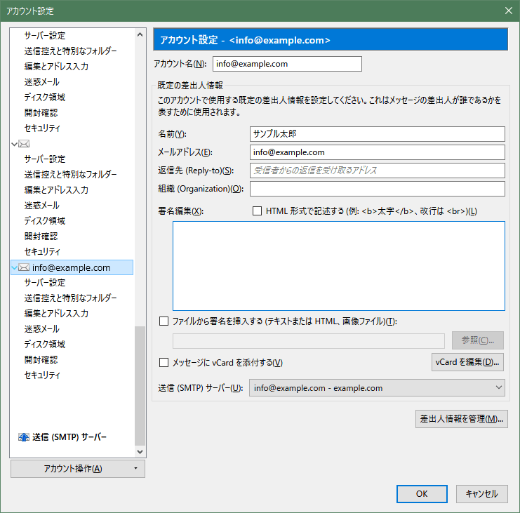This screenshot has height=513, width=520.
Task: Click the envelope icon of the unnamed account
Action: point(24,144)
